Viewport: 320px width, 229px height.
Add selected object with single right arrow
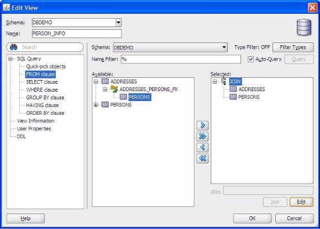(x=202, y=125)
